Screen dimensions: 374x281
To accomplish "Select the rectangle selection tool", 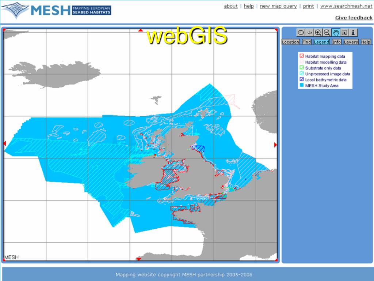I will click(344, 32).
